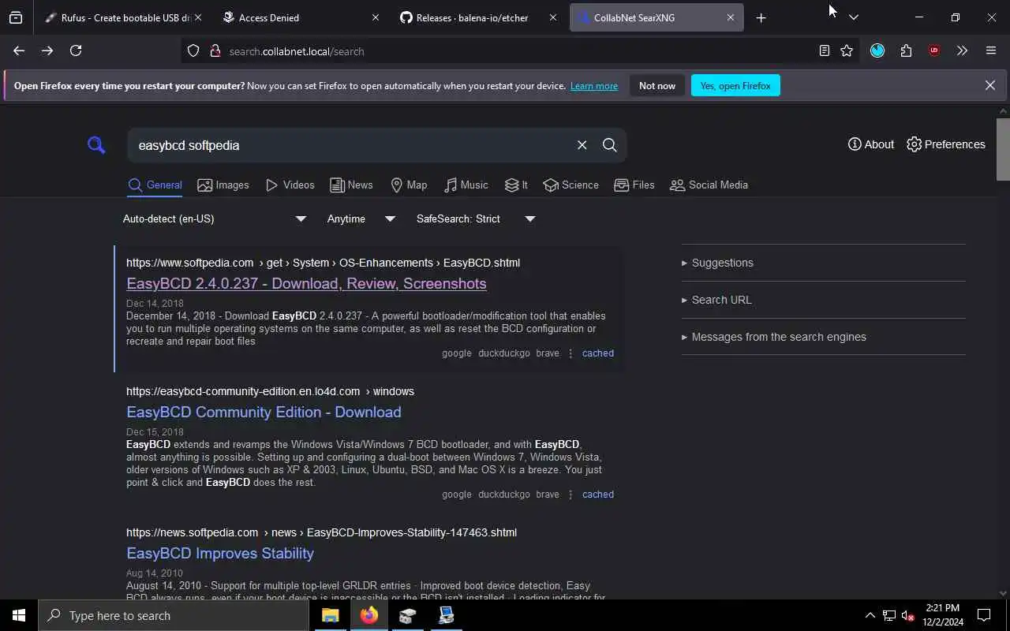Click the tracking protection shield icon

click(x=193, y=50)
